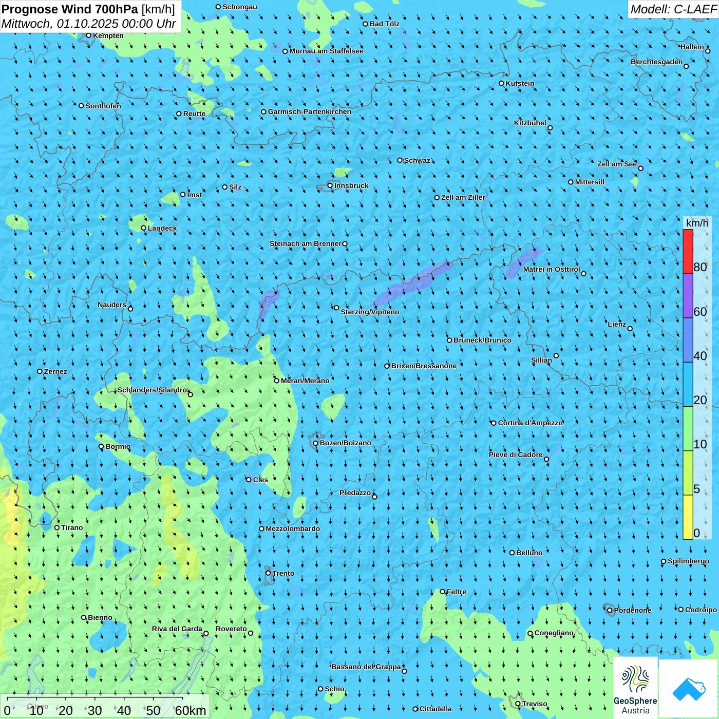Click the 'Modell: C-LAEF' label
The image size is (719, 719).
pos(673,9)
